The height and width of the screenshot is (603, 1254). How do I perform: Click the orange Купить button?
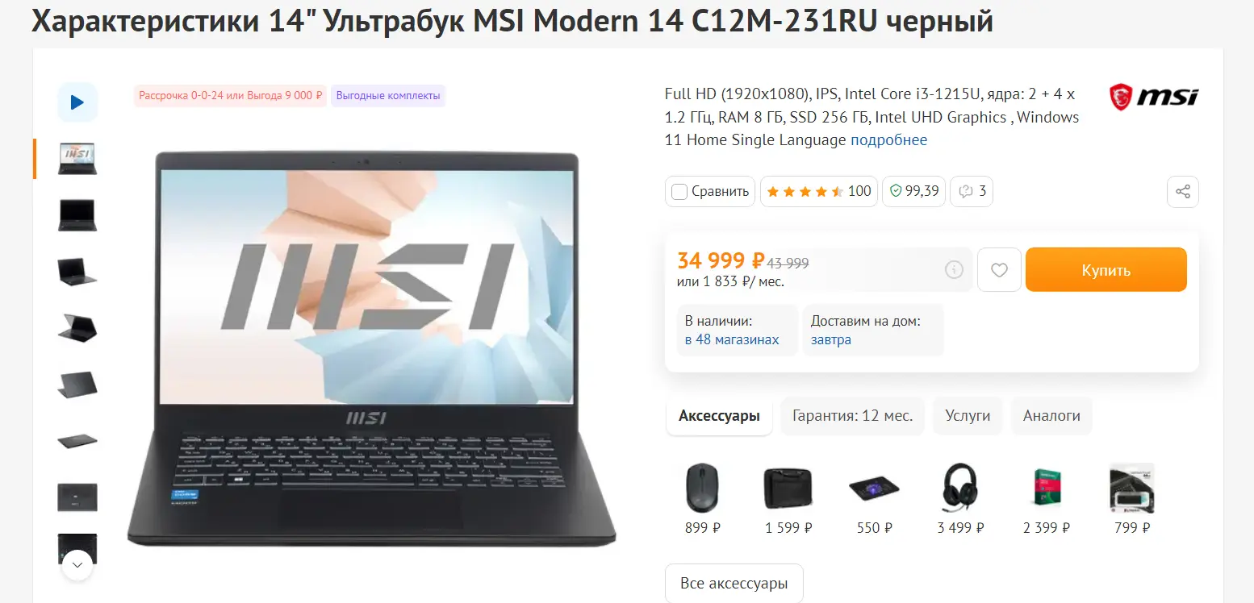tap(1106, 270)
